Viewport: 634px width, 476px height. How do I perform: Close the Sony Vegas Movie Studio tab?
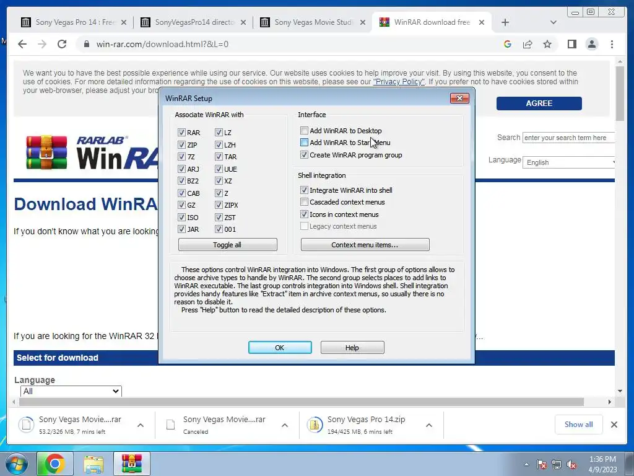(363, 22)
